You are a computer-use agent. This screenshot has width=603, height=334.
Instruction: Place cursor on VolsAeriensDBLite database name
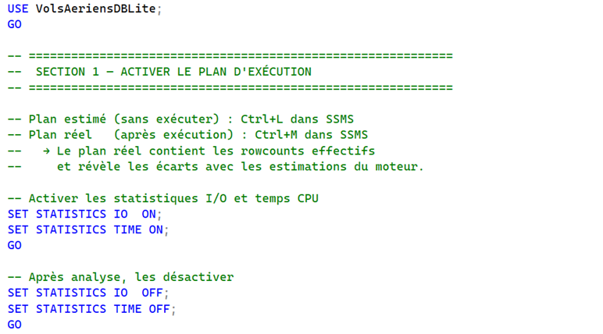[96, 9]
